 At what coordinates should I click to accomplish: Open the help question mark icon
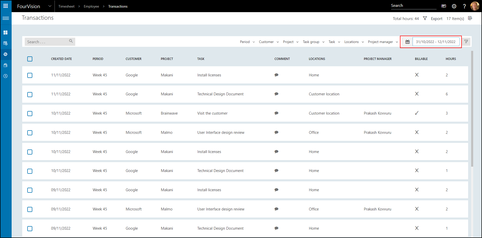(x=464, y=6)
